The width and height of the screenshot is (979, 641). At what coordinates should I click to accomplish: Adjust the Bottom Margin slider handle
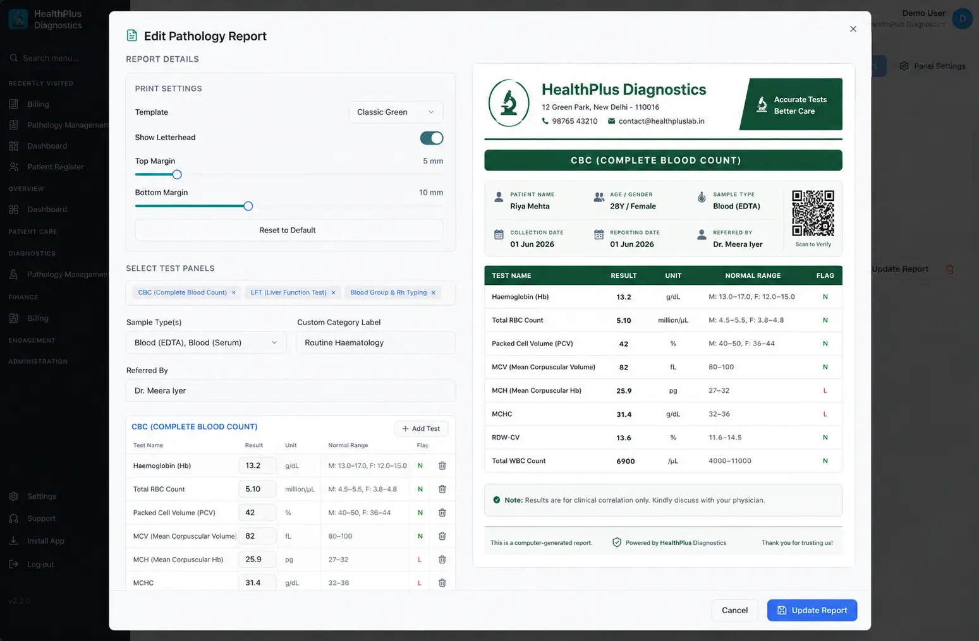tap(248, 206)
